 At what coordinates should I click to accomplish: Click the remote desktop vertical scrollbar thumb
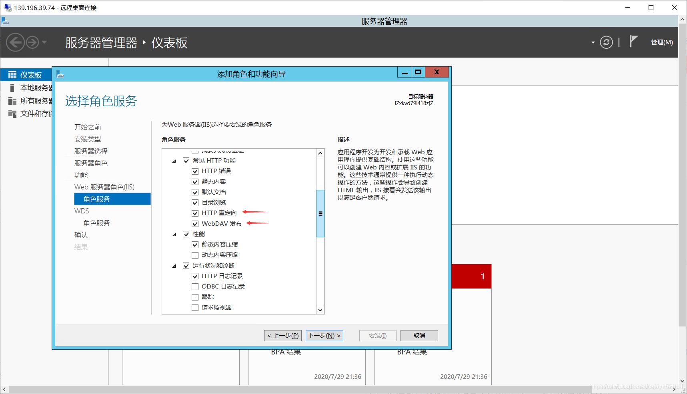point(683,175)
